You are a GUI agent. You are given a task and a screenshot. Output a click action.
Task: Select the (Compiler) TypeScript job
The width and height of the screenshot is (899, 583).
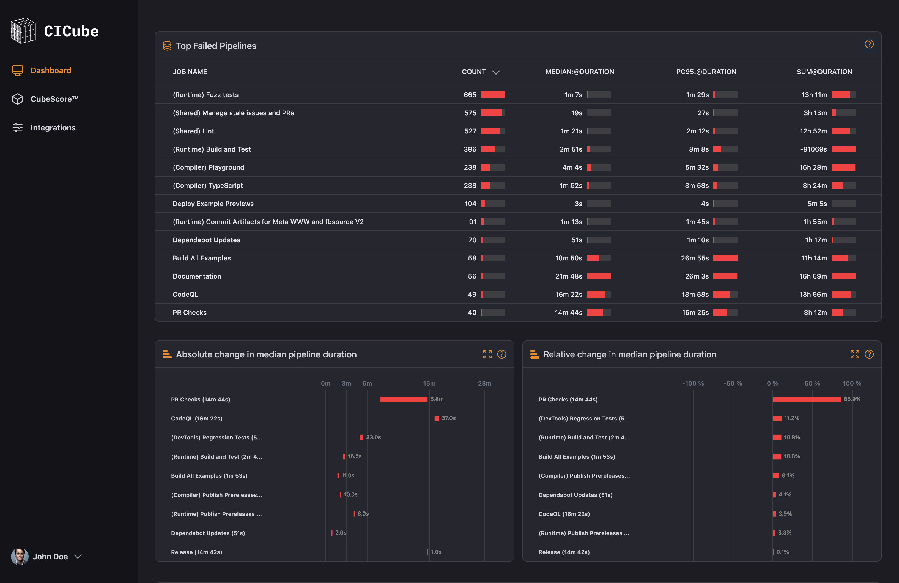518,185
